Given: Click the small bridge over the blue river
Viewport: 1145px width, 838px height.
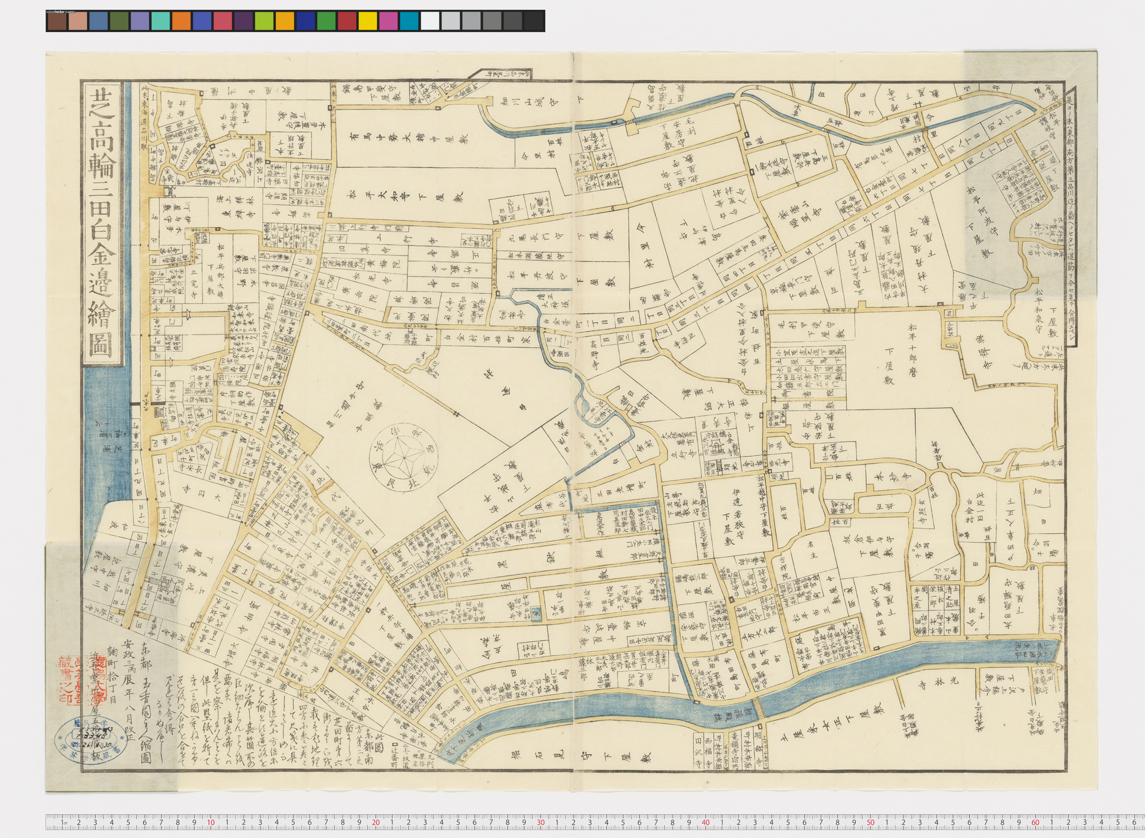Looking at the screenshot, I should (x=758, y=707).
